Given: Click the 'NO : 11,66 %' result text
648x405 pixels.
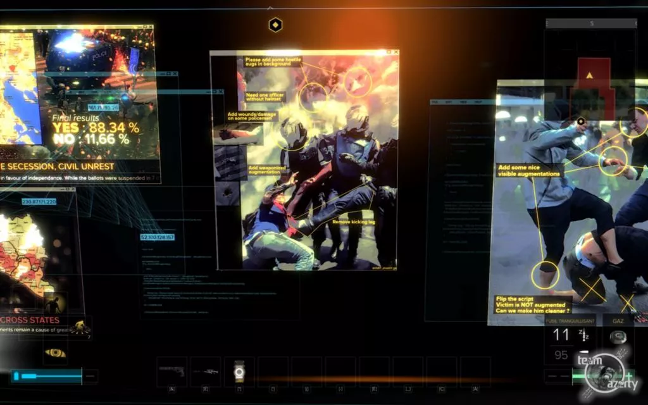Looking at the screenshot, I should click(x=91, y=139).
